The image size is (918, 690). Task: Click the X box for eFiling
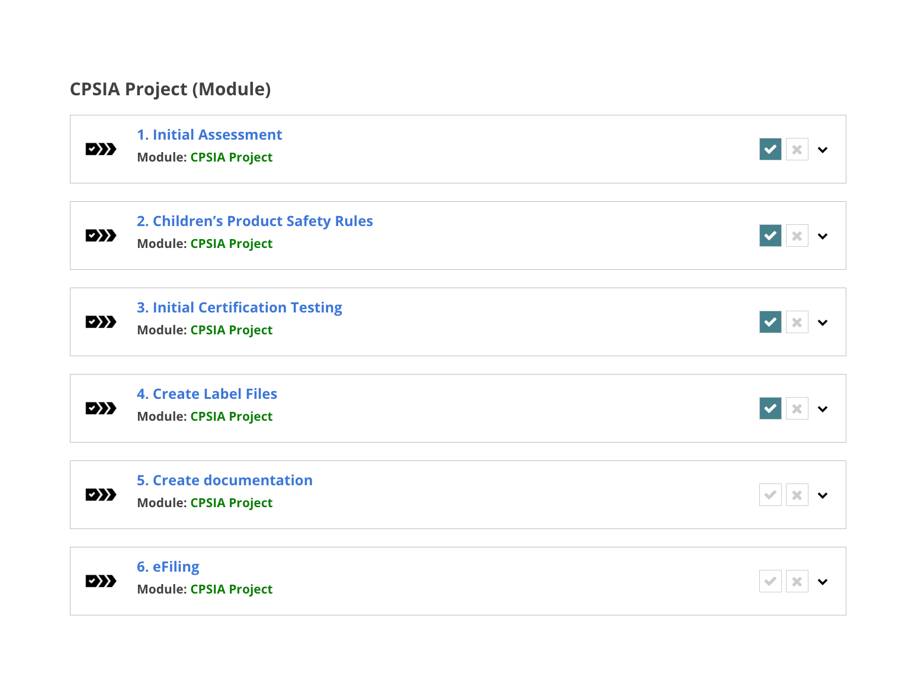(x=797, y=581)
